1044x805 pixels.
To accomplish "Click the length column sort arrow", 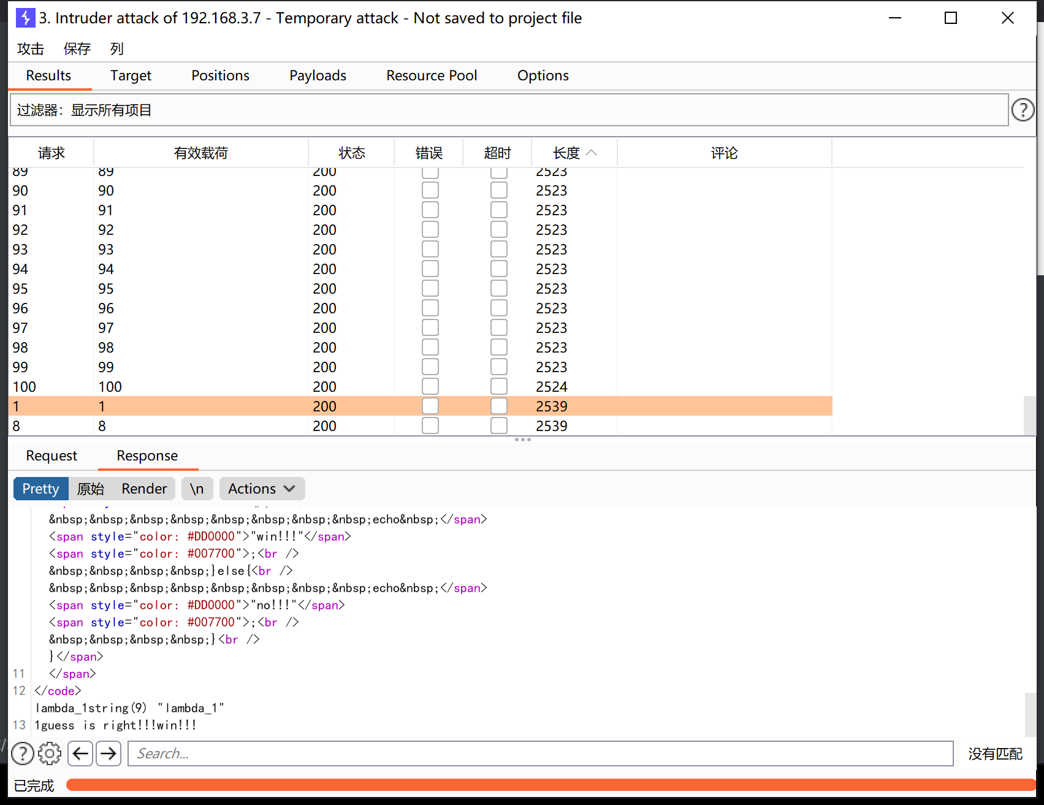I will (x=592, y=153).
